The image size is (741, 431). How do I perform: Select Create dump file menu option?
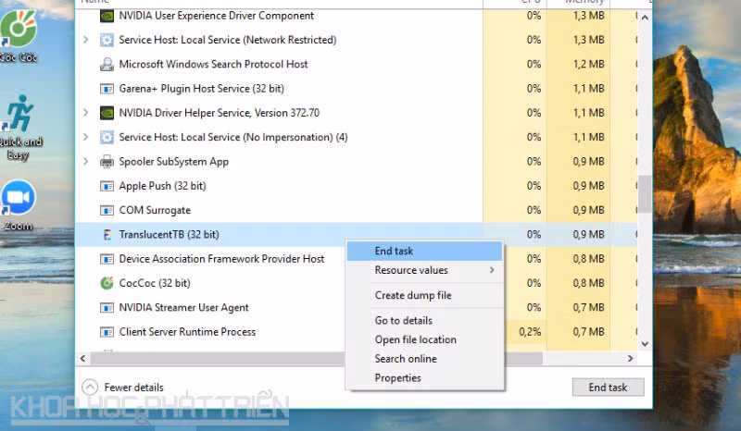(x=413, y=295)
